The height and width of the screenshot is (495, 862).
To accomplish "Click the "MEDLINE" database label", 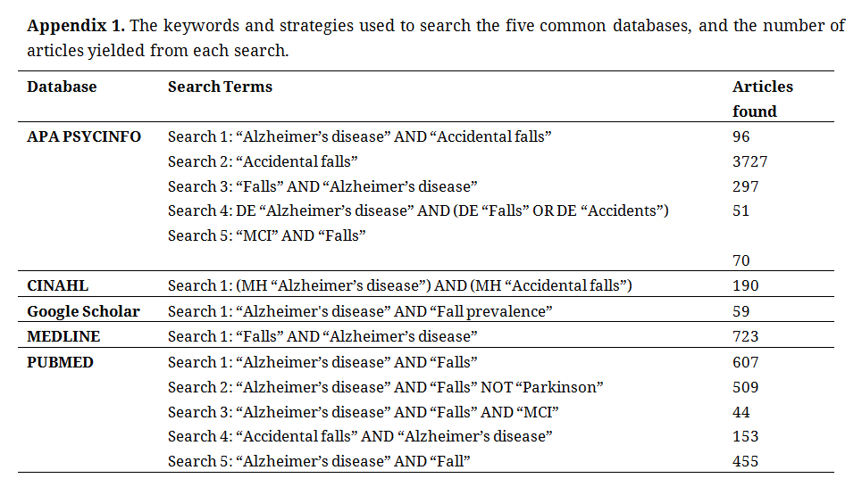I will [63, 336].
